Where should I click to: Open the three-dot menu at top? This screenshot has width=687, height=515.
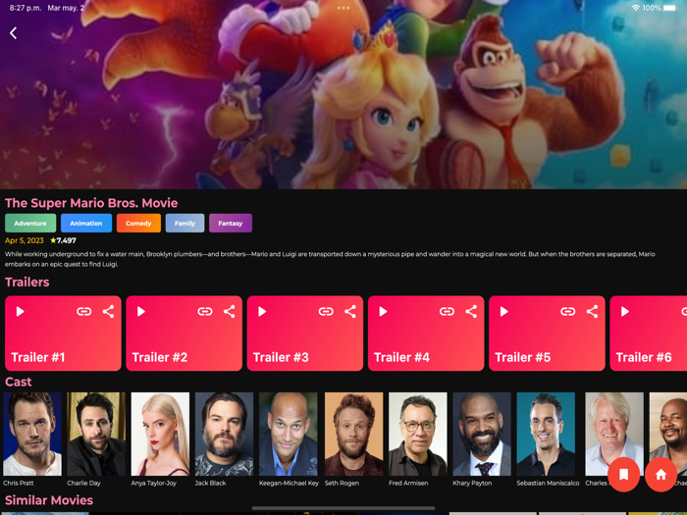coord(343,8)
